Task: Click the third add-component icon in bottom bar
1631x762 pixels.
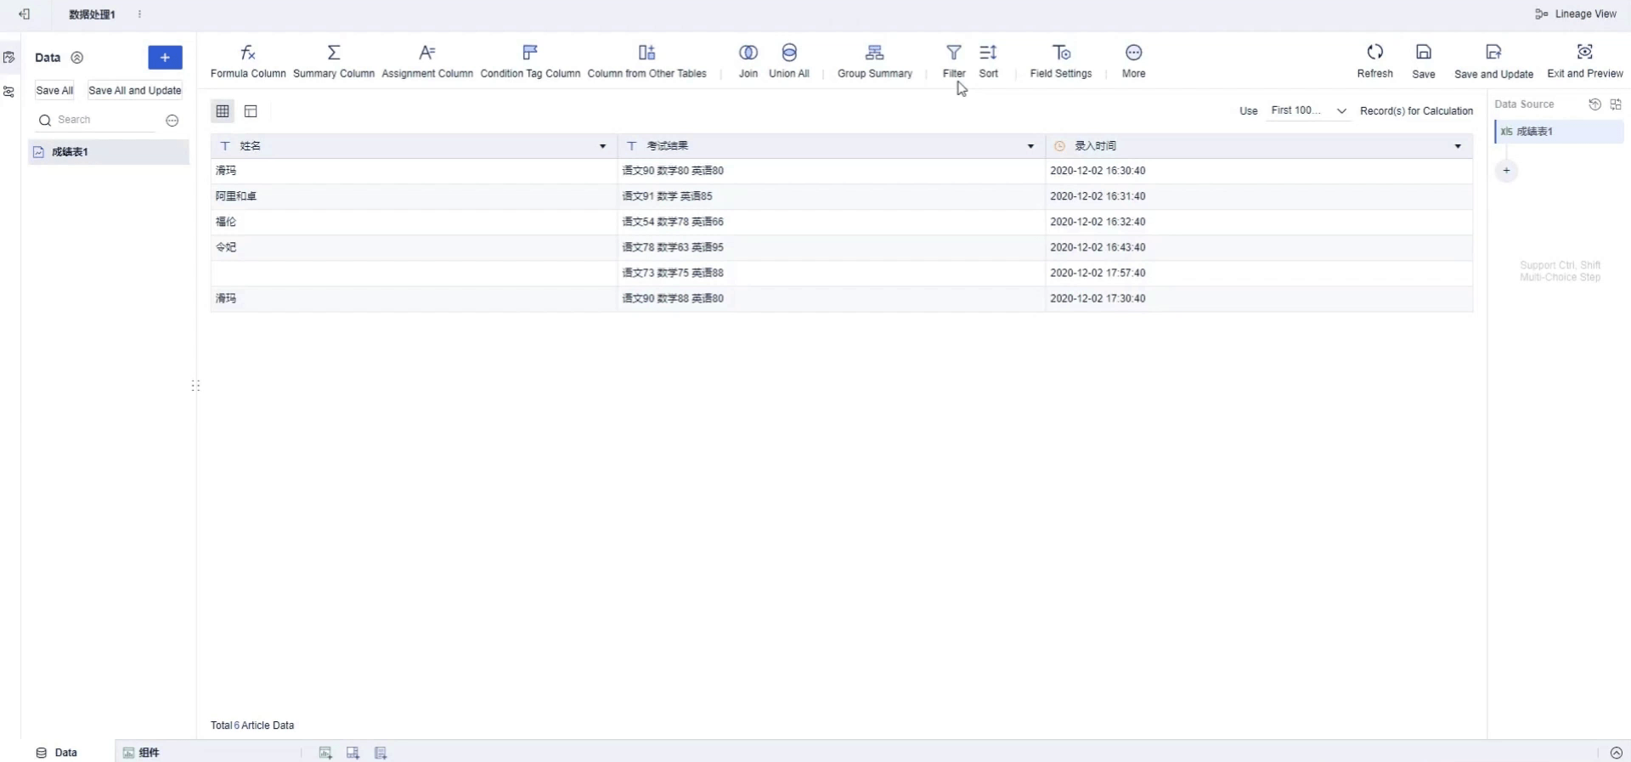Action: [381, 753]
